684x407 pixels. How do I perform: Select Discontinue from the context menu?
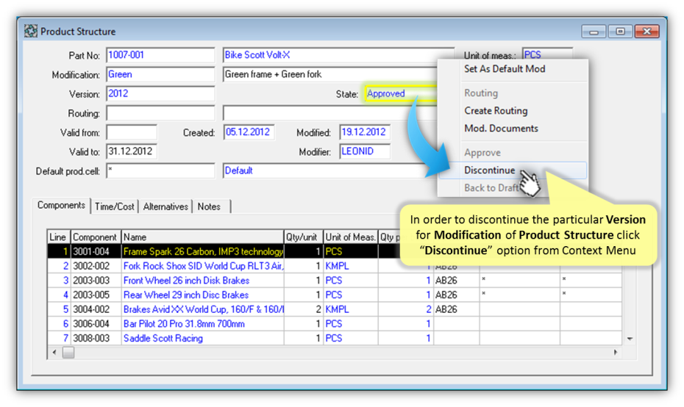tap(489, 170)
